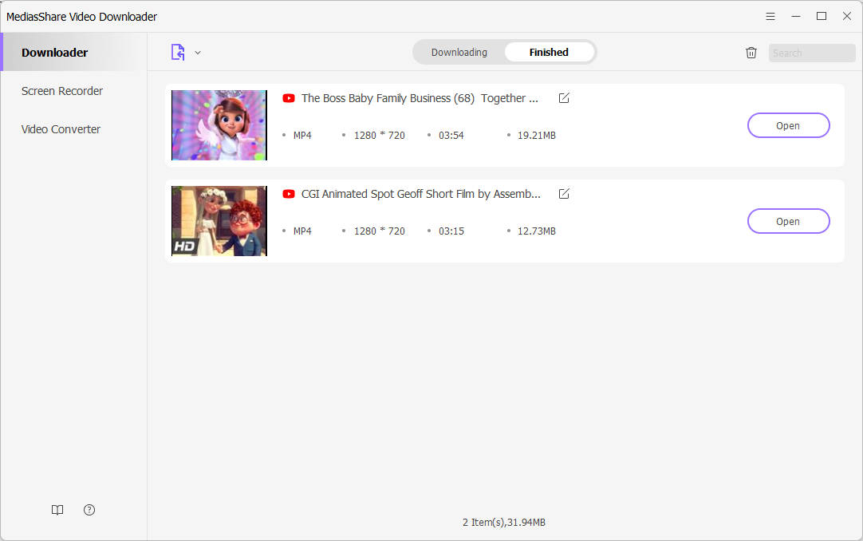Screen dimensions: 863x541
Task: Click the CGI Animated Spot Geoff title
Action: pyautogui.click(x=420, y=194)
